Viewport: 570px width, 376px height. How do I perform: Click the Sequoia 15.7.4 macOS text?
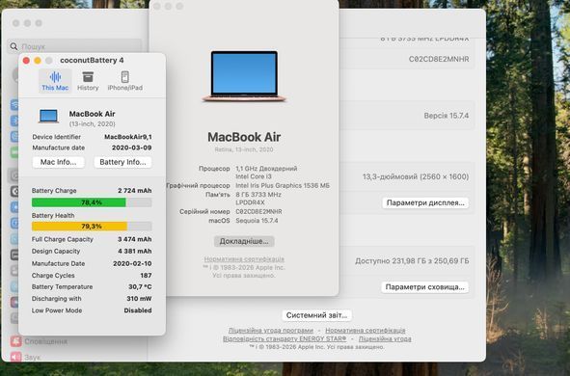pos(257,221)
